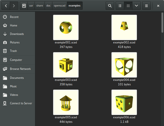The image size is (164, 126).
Task: Close the file manager window
Action: point(158,6)
